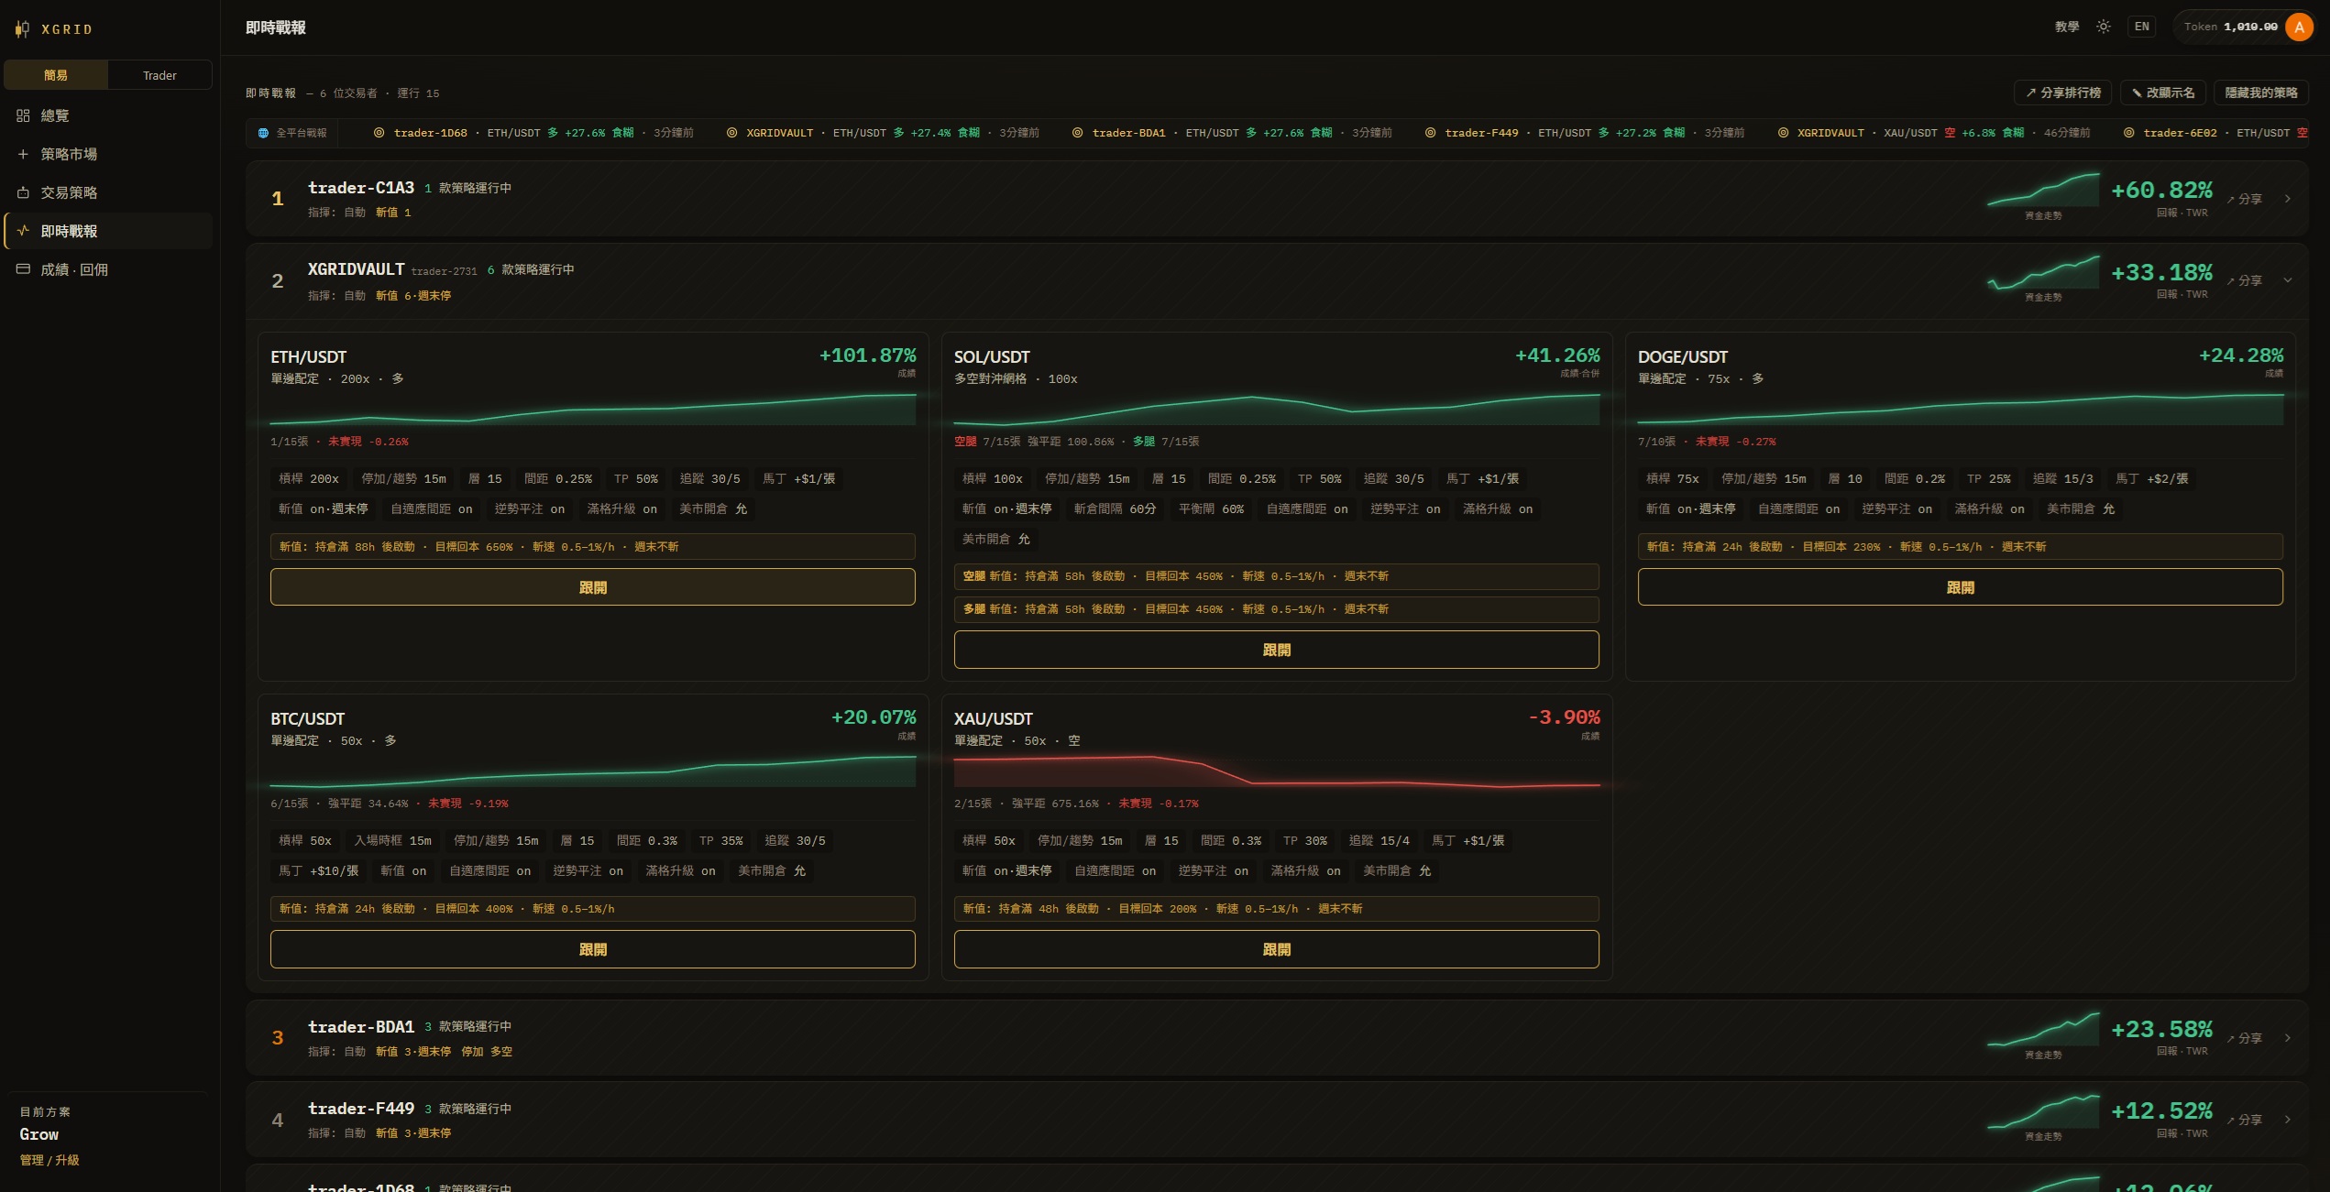Click the XGRIDVAULT trader name

click(357, 269)
